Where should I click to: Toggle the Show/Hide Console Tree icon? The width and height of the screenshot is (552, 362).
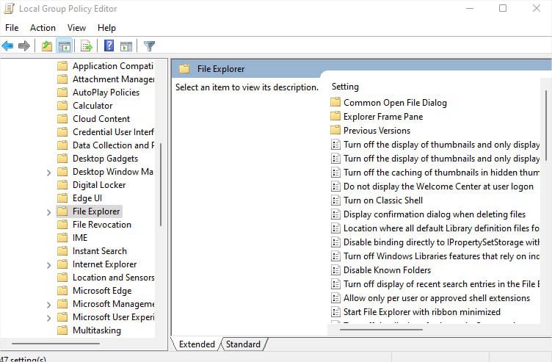(65, 46)
